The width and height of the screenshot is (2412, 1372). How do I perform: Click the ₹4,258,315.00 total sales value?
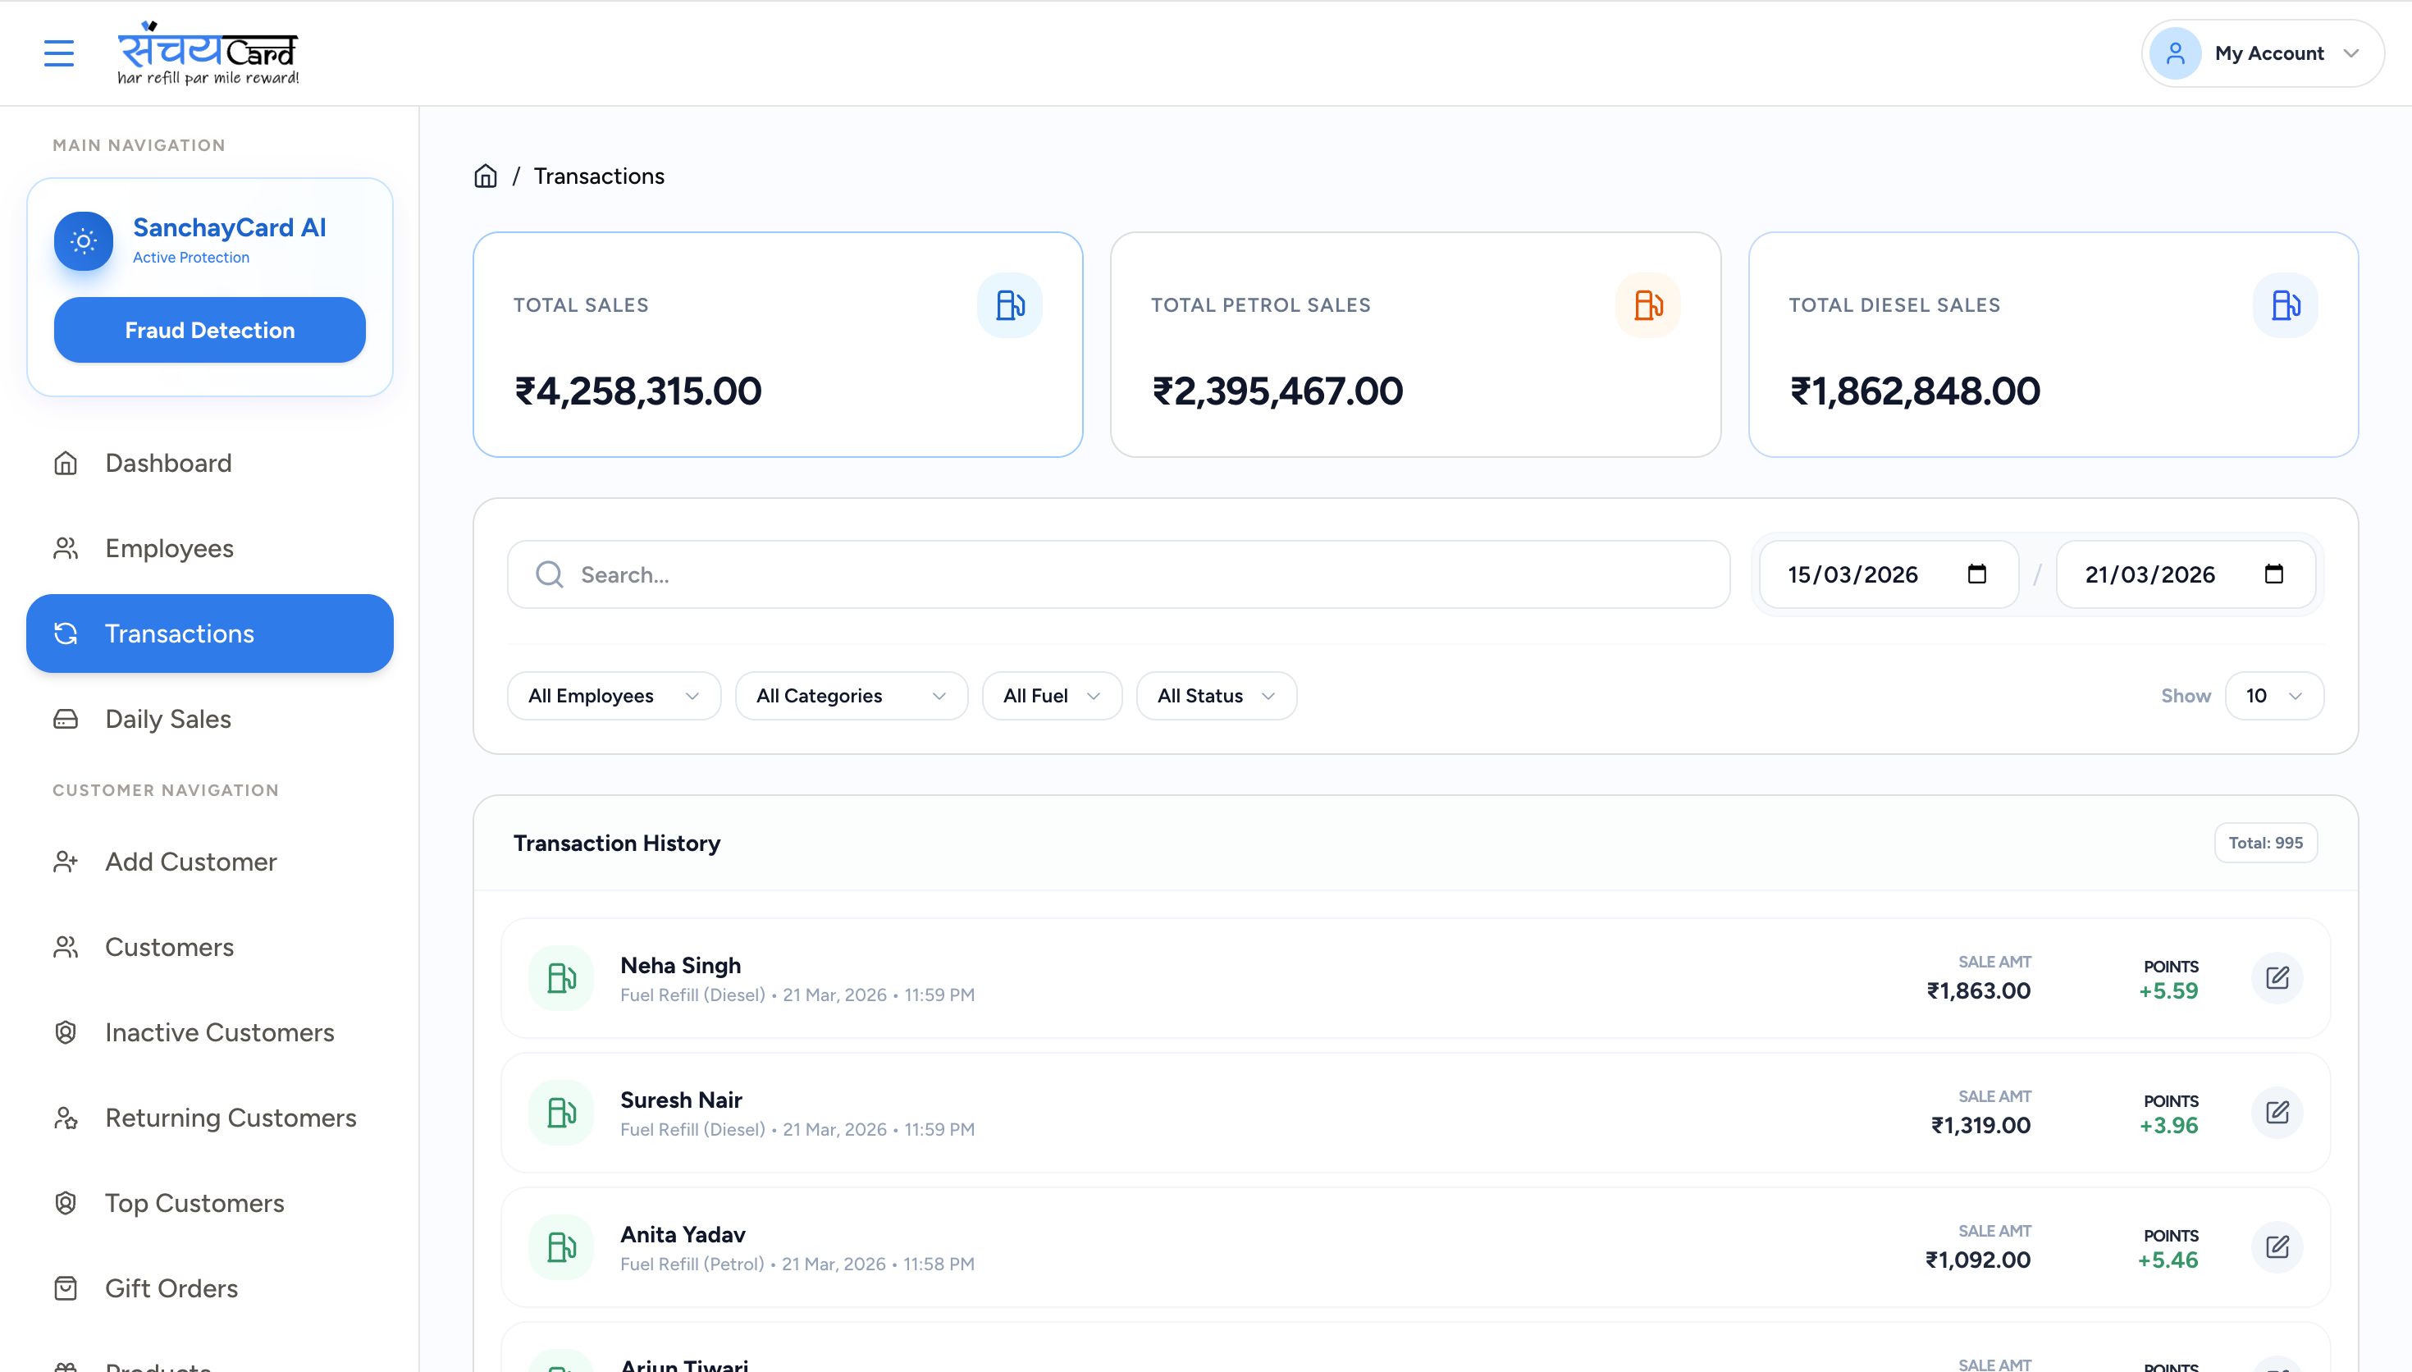637,391
